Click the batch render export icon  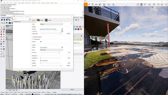point(109,4)
